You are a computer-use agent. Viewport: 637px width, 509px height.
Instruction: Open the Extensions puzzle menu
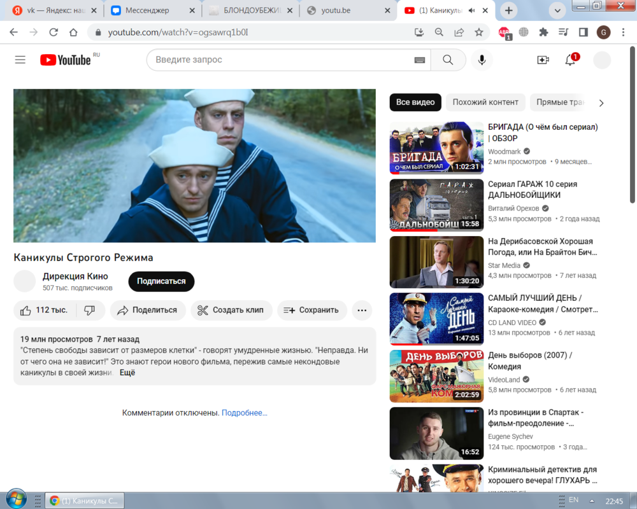click(x=543, y=32)
